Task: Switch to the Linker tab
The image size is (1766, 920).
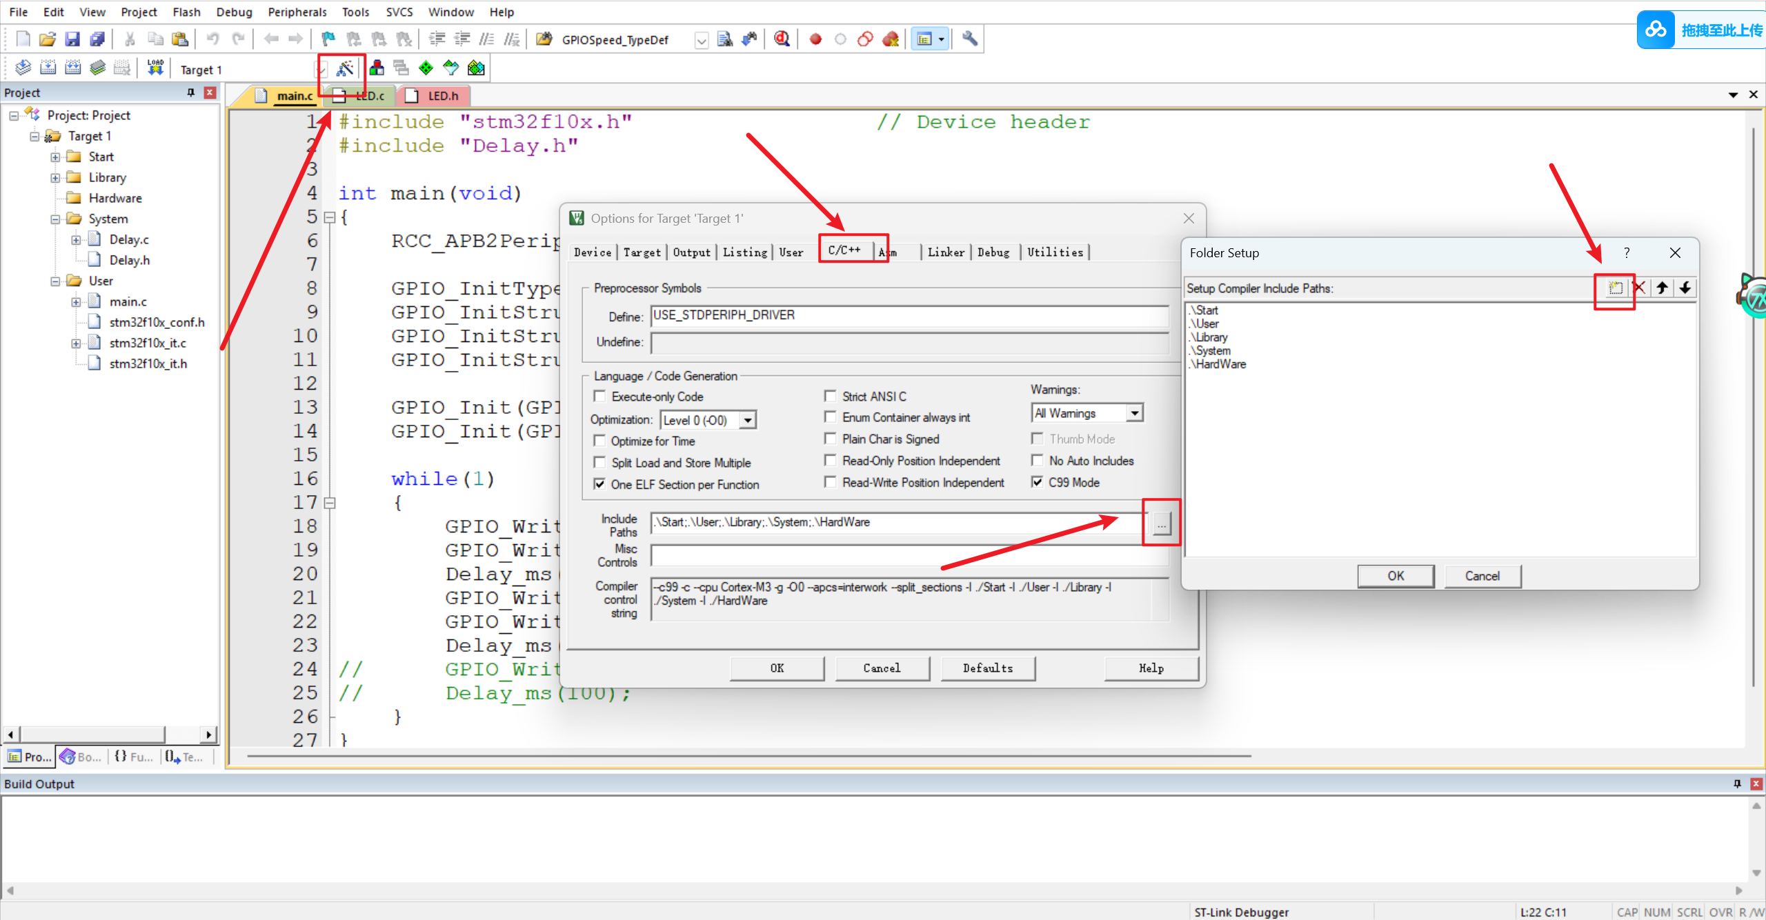Action: [946, 252]
